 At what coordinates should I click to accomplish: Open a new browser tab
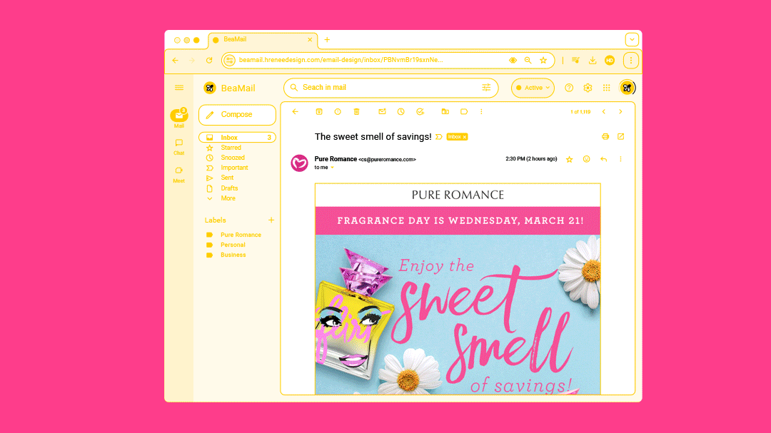coord(327,40)
